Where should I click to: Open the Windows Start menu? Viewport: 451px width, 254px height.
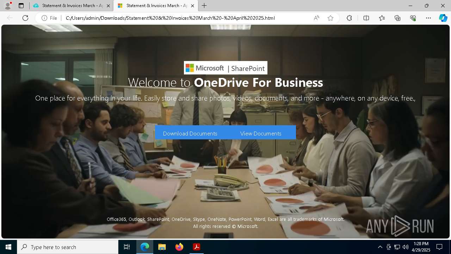pyautogui.click(x=8, y=247)
